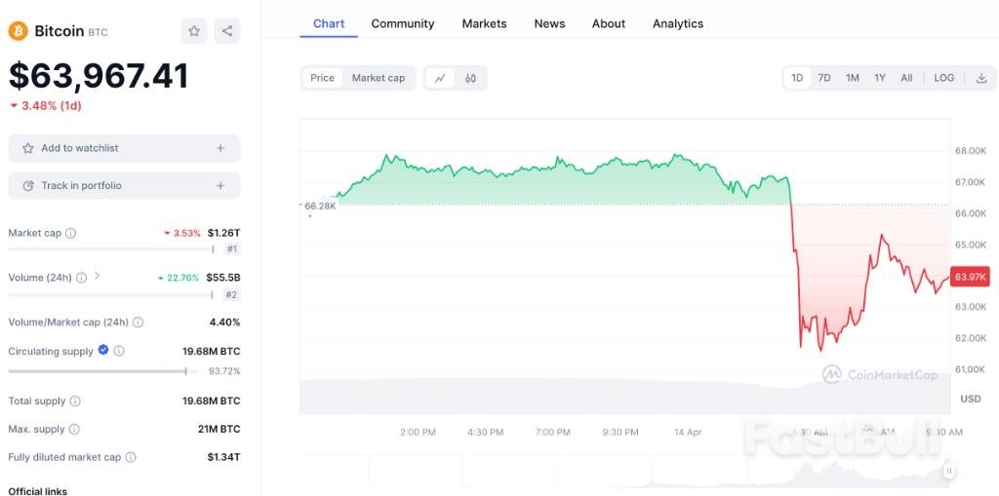Click the 63.97K current price label

pyautogui.click(x=970, y=277)
